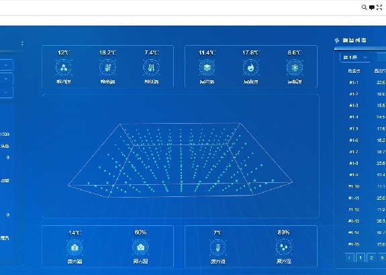The width and height of the screenshot is (386, 275).
Task: Open the 第1层 layer dropdown
Action: (x=354, y=57)
